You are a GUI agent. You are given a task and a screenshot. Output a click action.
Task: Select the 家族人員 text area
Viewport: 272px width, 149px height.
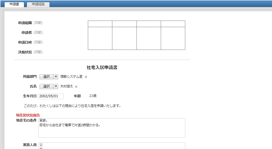[x=112, y=146]
